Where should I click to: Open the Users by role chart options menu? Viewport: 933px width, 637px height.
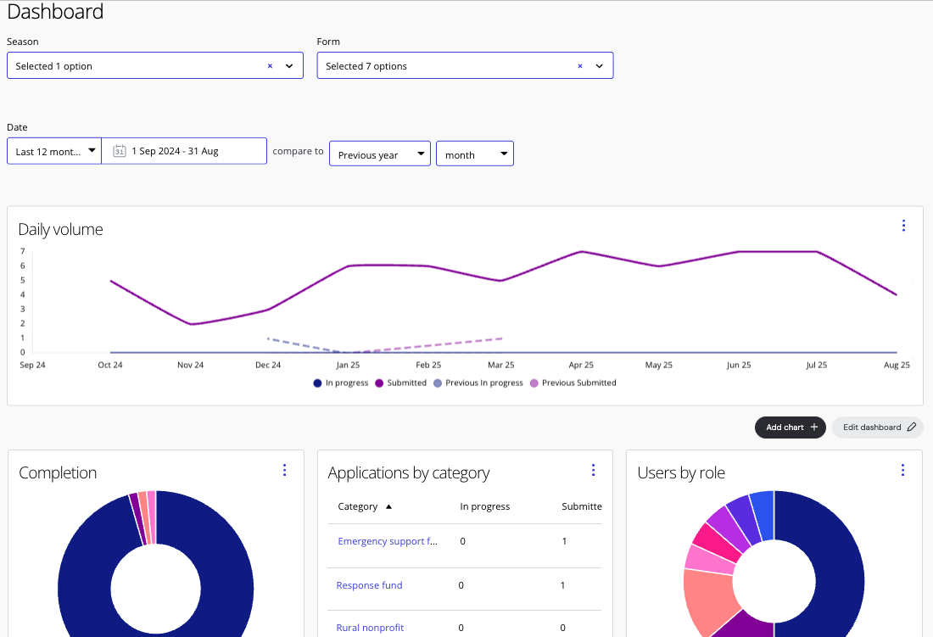coord(902,469)
